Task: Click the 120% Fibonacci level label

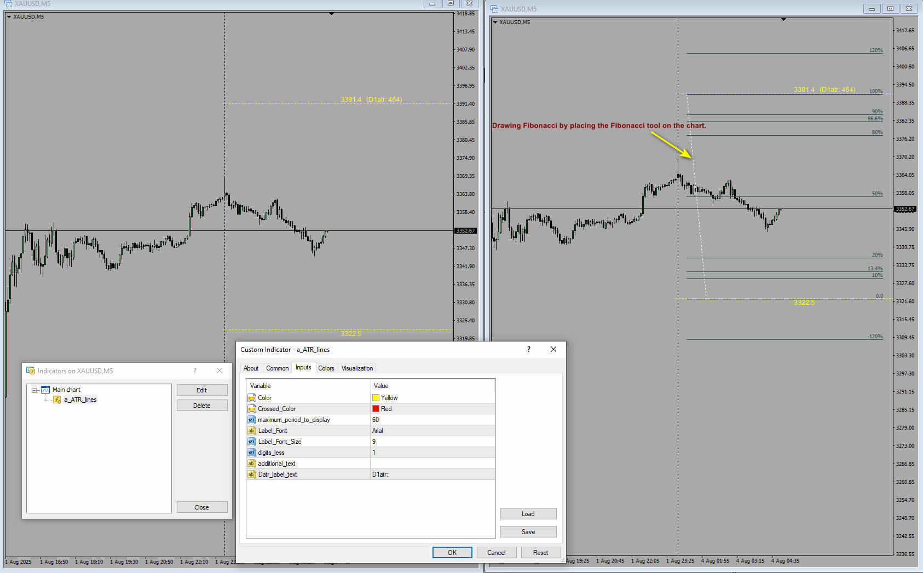Action: (x=876, y=50)
